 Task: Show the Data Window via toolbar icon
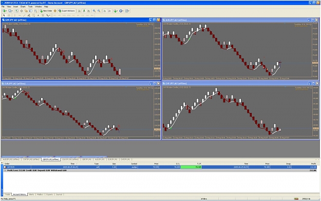click(x=22, y=11)
